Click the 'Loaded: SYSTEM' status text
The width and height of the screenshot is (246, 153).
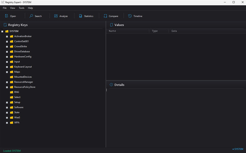(x=12, y=151)
